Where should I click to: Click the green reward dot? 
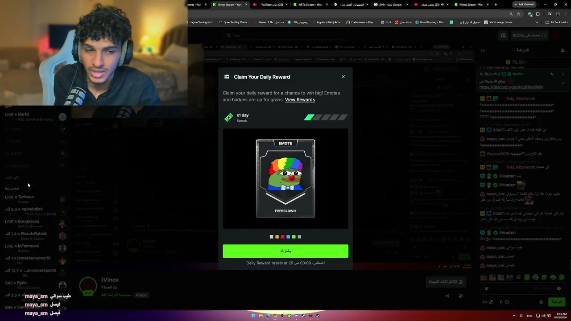294,237
